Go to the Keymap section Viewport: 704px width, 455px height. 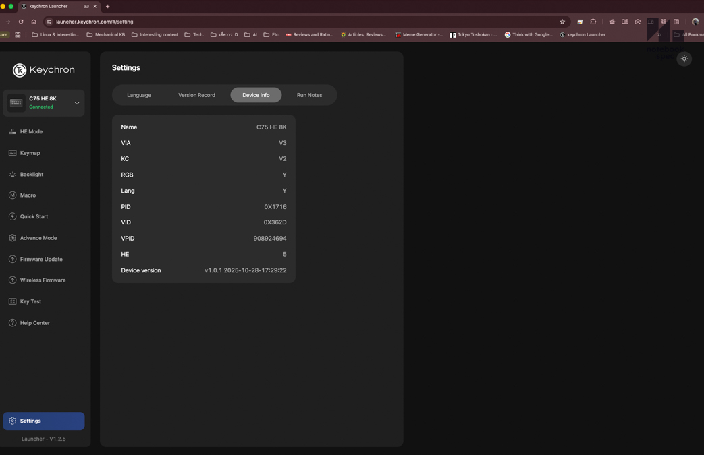[x=30, y=153]
